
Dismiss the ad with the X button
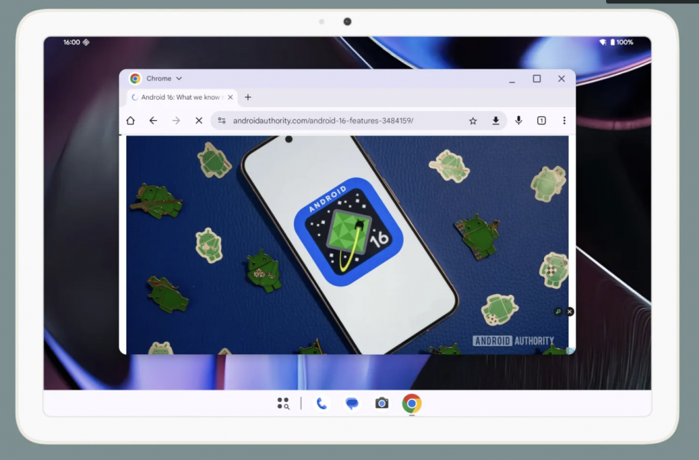569,311
